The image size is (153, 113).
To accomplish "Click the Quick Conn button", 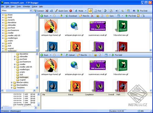I will tap(62, 11).
